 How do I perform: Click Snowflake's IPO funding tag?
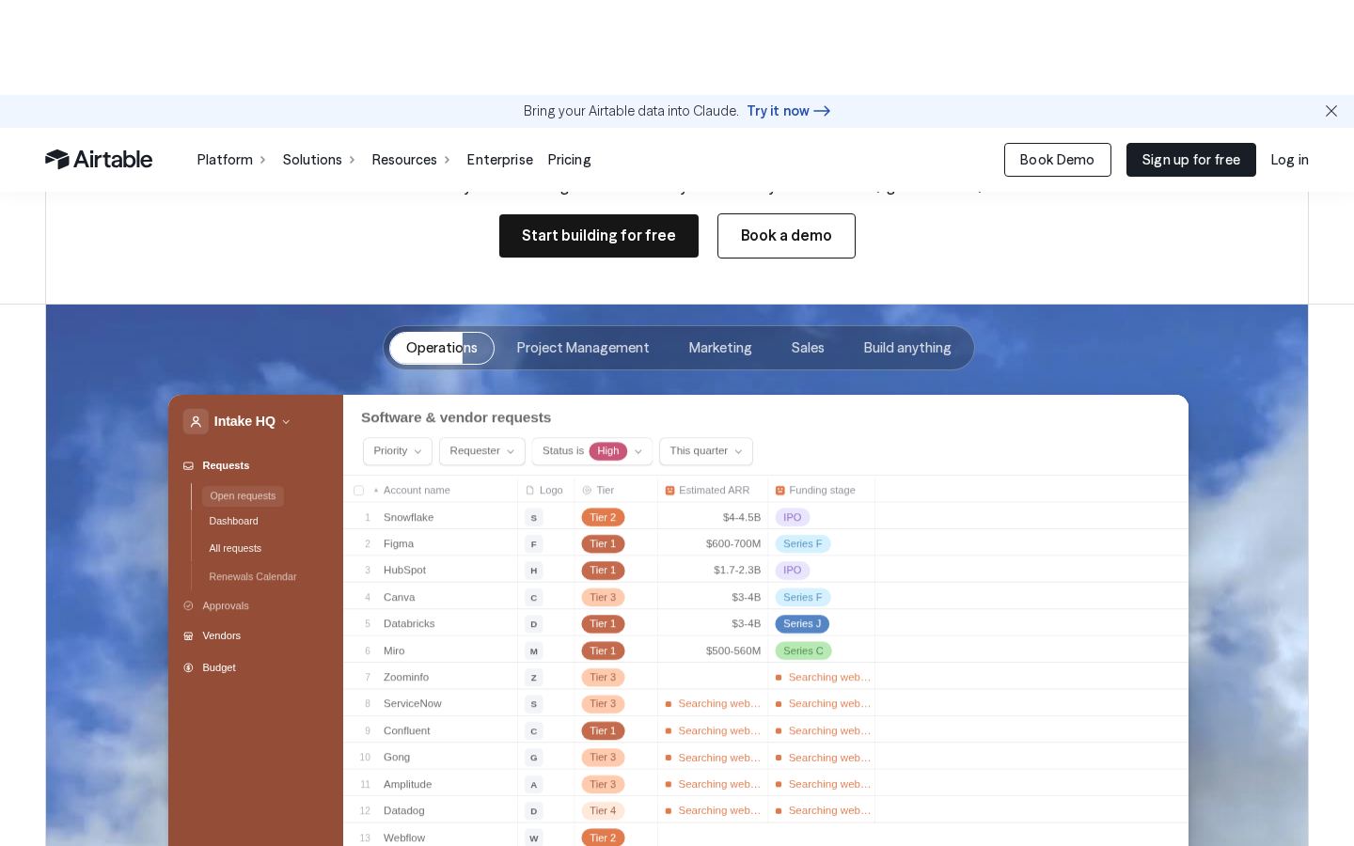tap(793, 518)
